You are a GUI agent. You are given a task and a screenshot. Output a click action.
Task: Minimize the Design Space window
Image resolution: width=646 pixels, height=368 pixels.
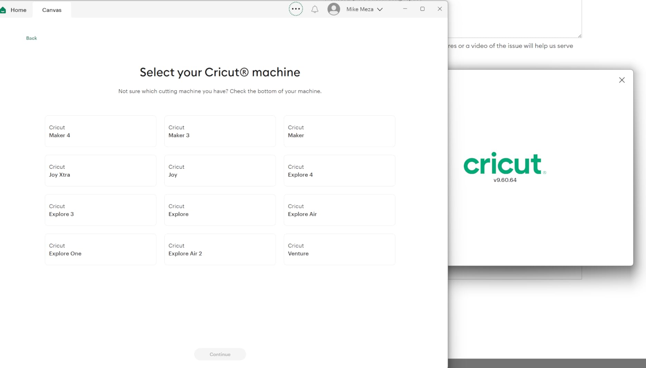[405, 9]
